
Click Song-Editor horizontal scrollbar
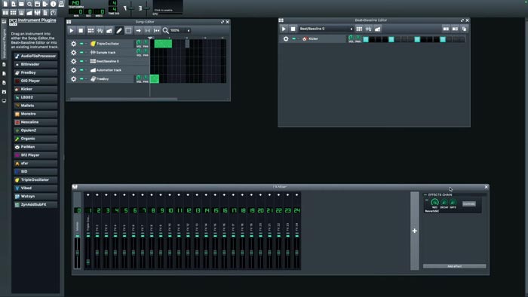point(123,100)
